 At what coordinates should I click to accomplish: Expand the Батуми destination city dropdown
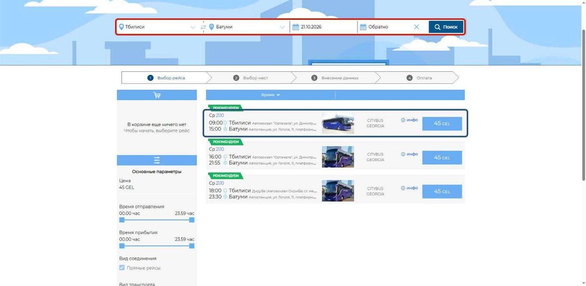pyautogui.click(x=282, y=27)
